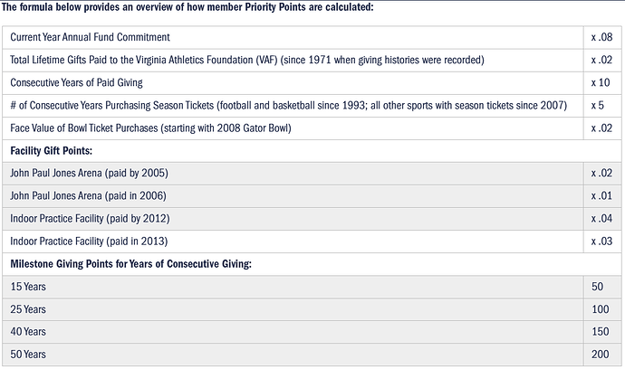
Task: Select the '15 Years' milestone row
Action: click(x=29, y=286)
